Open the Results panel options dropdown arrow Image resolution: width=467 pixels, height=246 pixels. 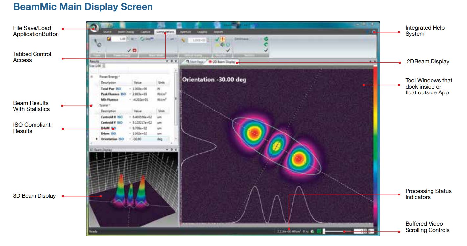tap(167, 61)
